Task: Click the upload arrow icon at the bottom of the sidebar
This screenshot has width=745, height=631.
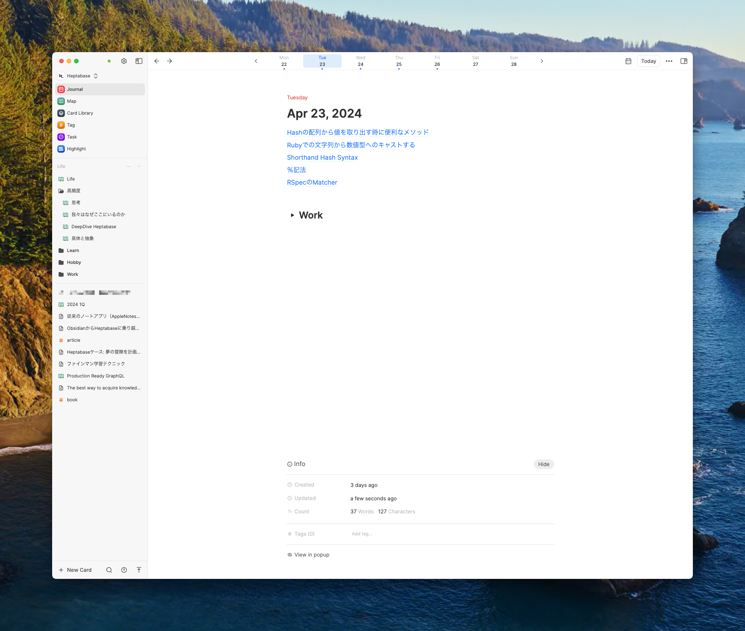Action: click(x=139, y=570)
